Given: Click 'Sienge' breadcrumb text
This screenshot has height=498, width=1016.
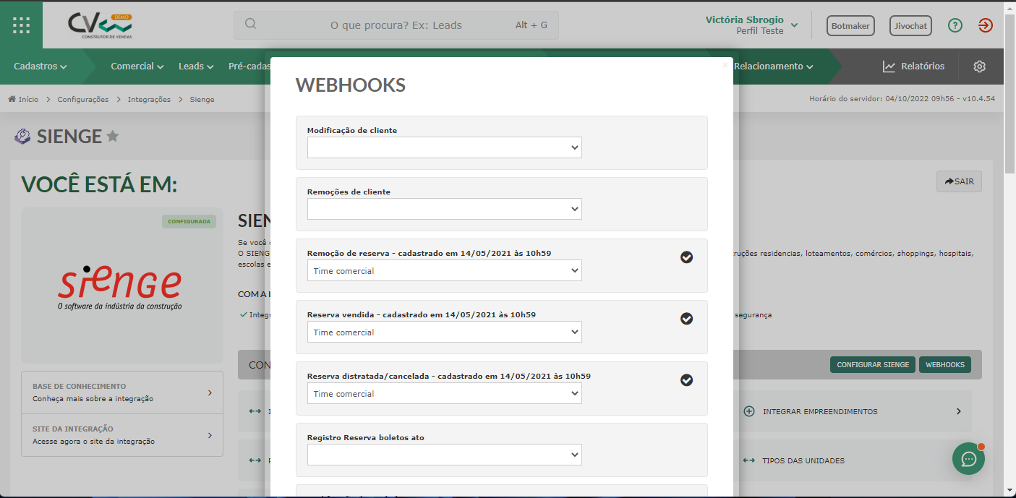Looking at the screenshot, I should point(202,99).
